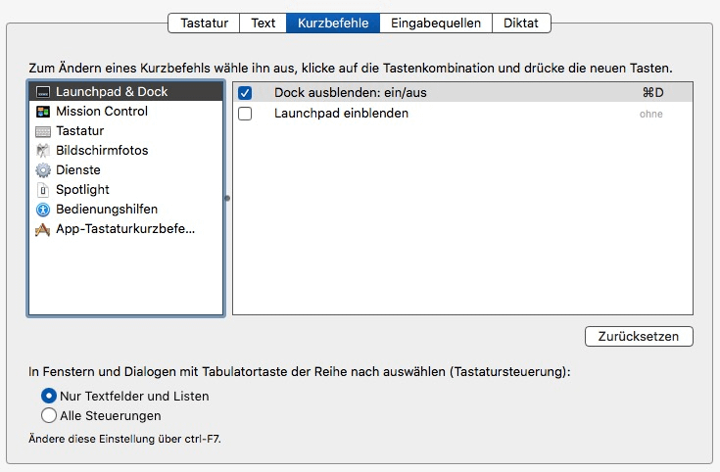The image size is (720, 472).
Task: Choose Nur Textfelder und Listen option
Action: (x=49, y=397)
